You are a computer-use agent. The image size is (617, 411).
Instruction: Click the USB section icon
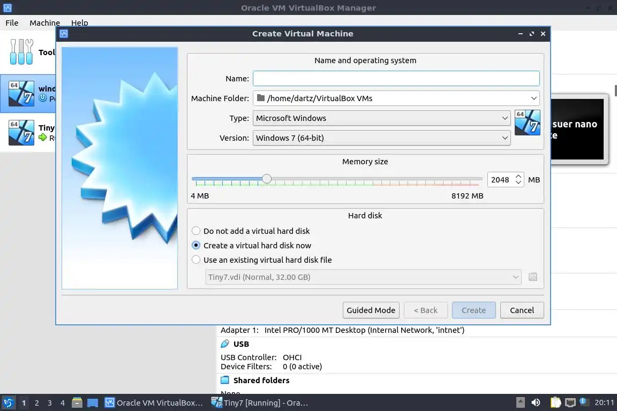[225, 344]
